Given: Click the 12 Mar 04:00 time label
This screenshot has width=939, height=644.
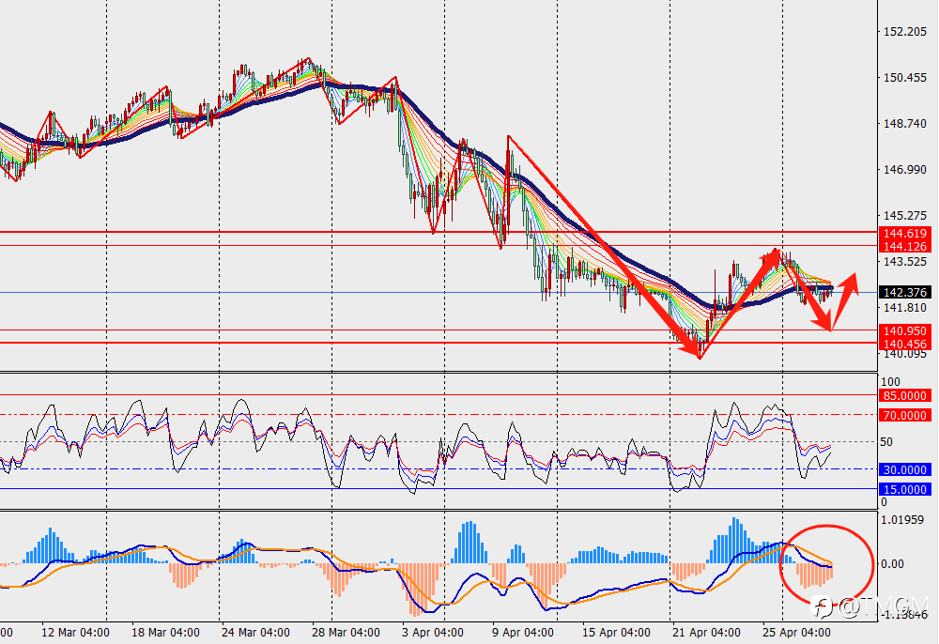Looking at the screenshot, I should 75,633.
